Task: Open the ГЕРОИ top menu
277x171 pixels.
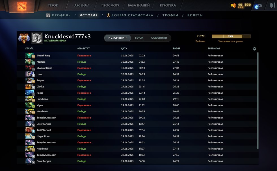Action: (x=53, y=5)
